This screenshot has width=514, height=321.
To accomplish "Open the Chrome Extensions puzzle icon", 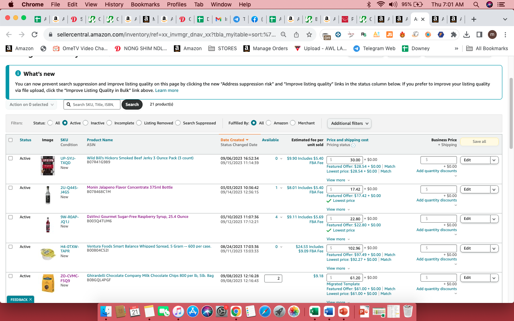I will (x=454, y=35).
